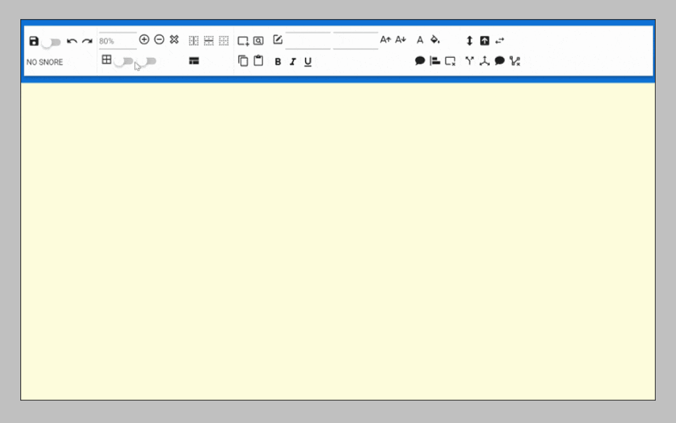Increase font size with A-up icon
The width and height of the screenshot is (676, 423).
[x=385, y=40]
